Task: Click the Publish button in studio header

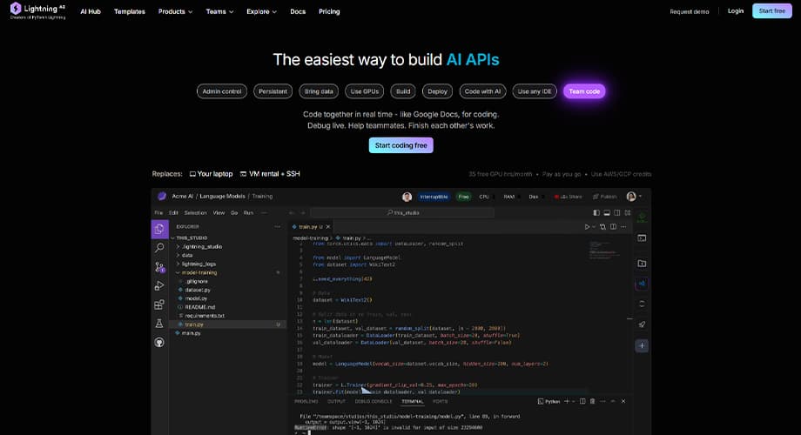Action: 605,197
